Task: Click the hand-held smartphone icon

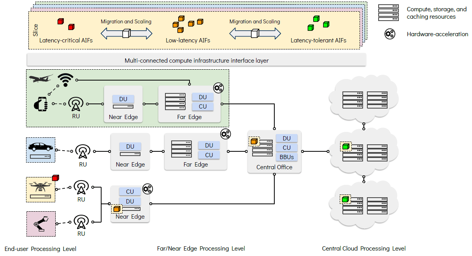Action: [40, 103]
